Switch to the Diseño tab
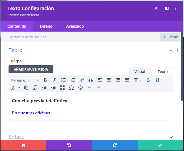This screenshot has width=184, height=151. 46,26
